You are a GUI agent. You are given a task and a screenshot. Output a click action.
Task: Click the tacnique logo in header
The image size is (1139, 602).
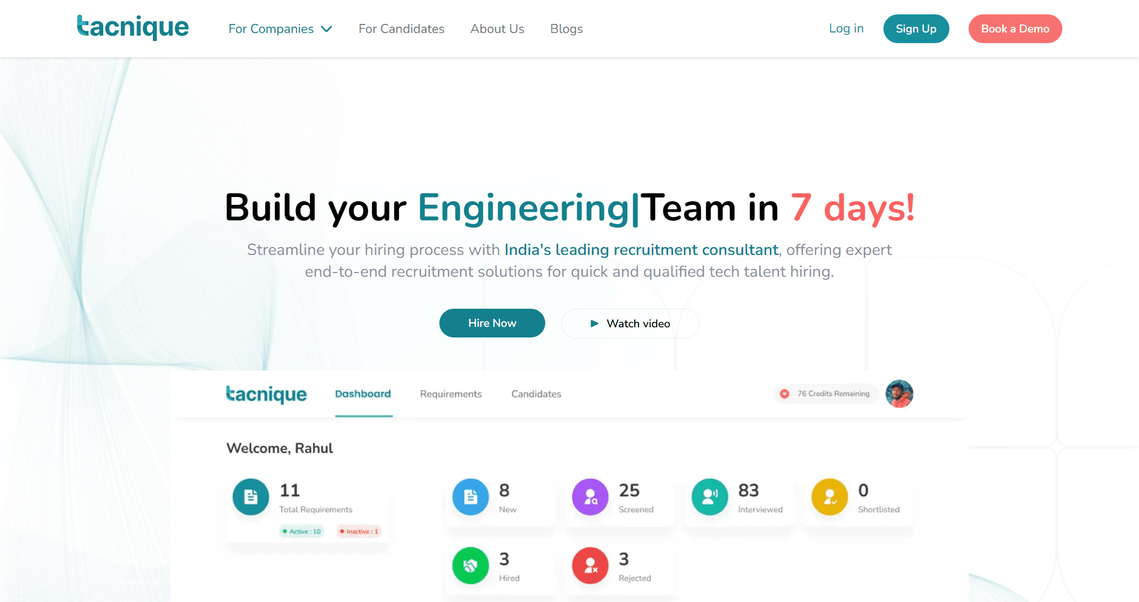[x=133, y=28]
